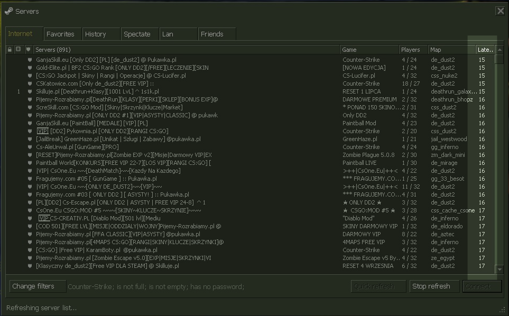
Task: Click shield icon of Fragujemy.com #03 row
Action: (30, 194)
